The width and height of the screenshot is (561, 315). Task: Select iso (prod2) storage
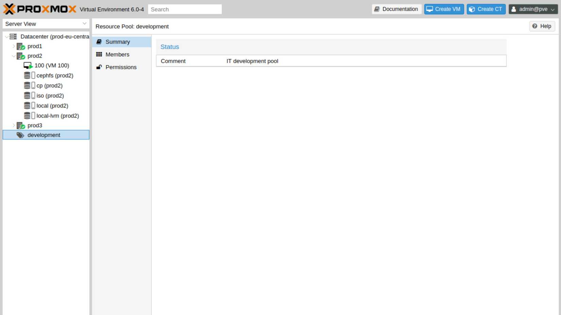50,96
